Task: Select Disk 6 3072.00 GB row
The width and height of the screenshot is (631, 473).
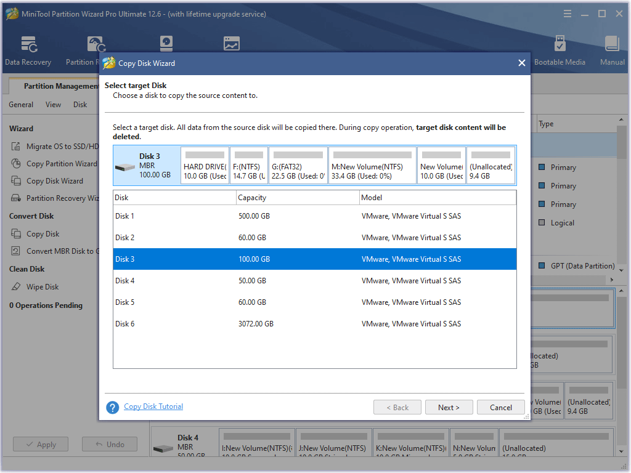Action: pyautogui.click(x=315, y=324)
